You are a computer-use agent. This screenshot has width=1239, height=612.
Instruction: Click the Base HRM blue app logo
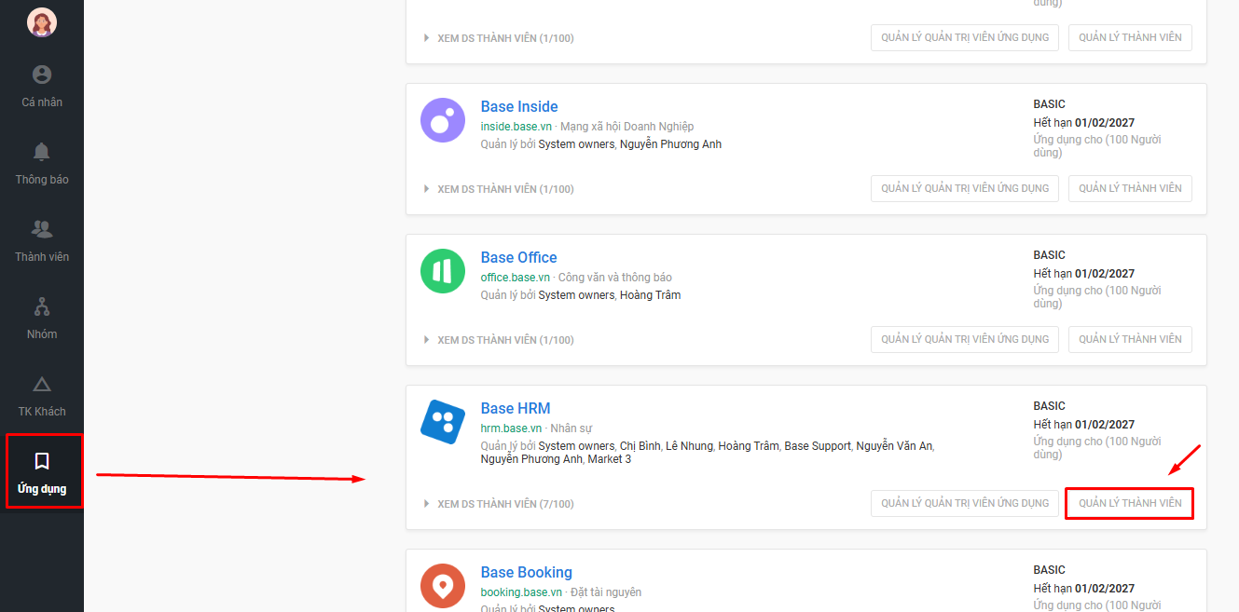point(443,422)
